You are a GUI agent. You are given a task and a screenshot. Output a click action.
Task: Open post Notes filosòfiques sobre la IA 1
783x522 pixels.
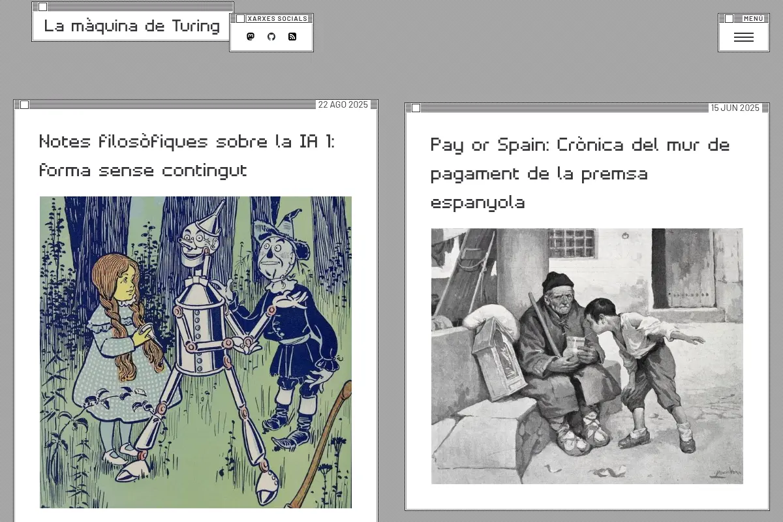point(187,156)
